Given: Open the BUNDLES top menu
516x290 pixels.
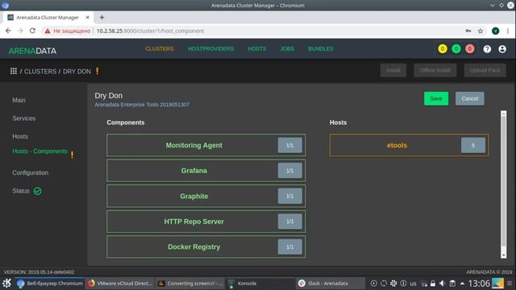Looking at the screenshot, I should [321, 48].
